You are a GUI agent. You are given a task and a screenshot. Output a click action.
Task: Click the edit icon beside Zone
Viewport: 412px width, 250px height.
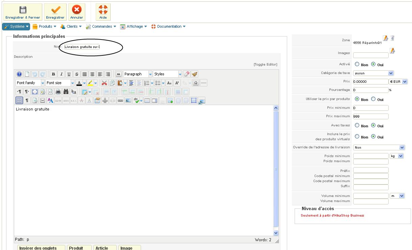click(x=386, y=38)
